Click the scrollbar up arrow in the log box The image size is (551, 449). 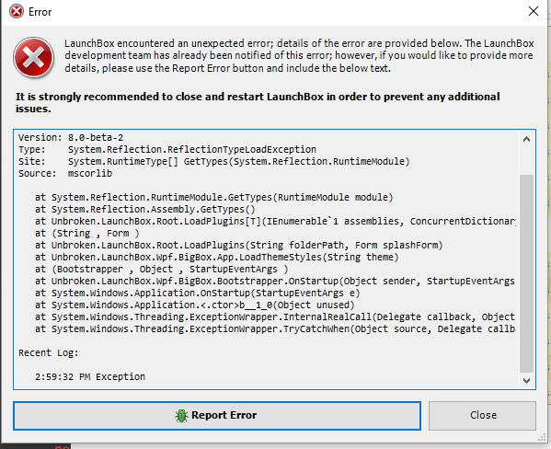coord(526,139)
